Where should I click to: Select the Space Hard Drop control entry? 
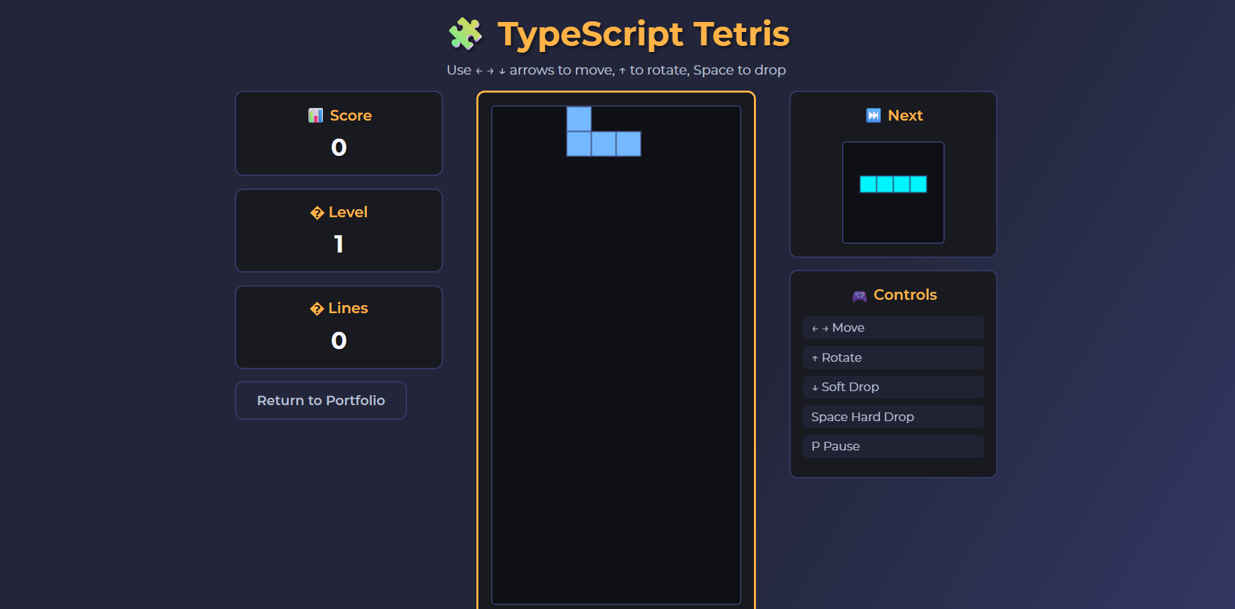pyautogui.click(x=893, y=416)
